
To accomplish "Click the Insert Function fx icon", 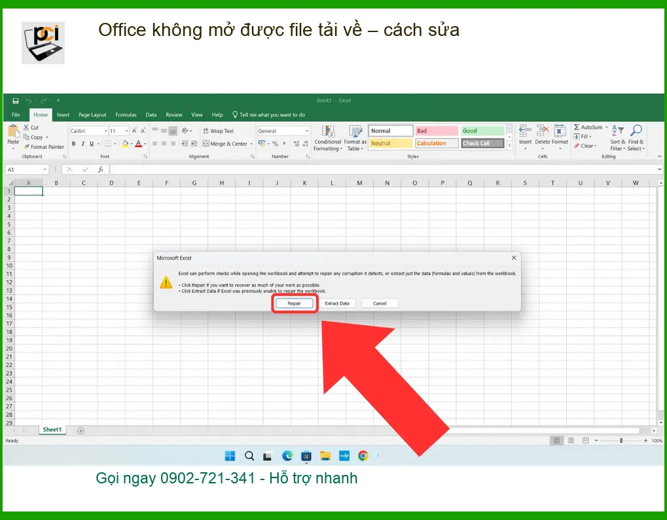I will point(100,169).
